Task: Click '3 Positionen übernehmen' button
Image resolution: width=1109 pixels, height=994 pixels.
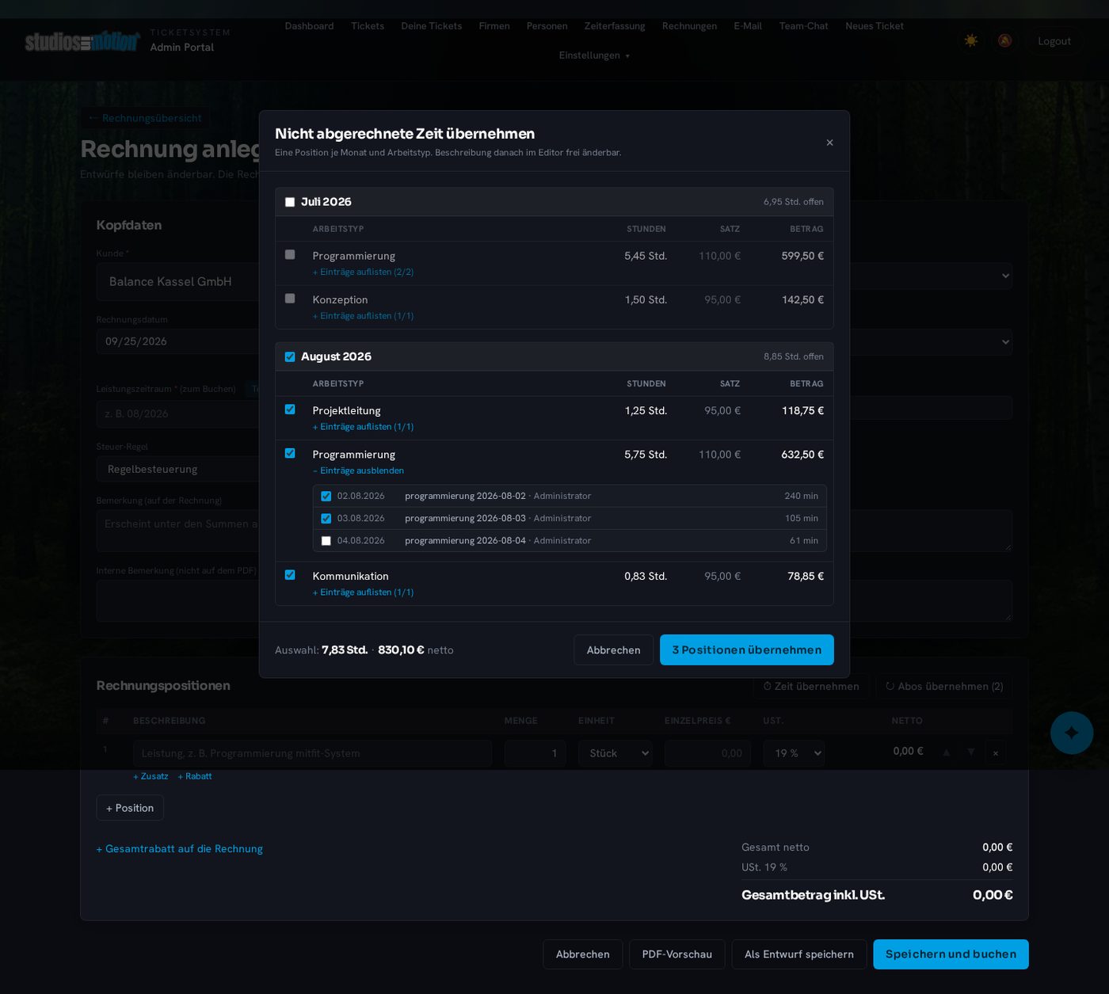Action: tap(747, 649)
